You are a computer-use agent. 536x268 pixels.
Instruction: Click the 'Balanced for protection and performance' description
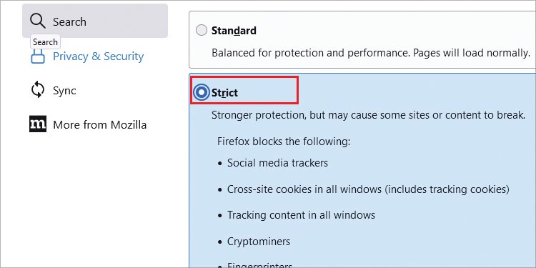(x=371, y=53)
